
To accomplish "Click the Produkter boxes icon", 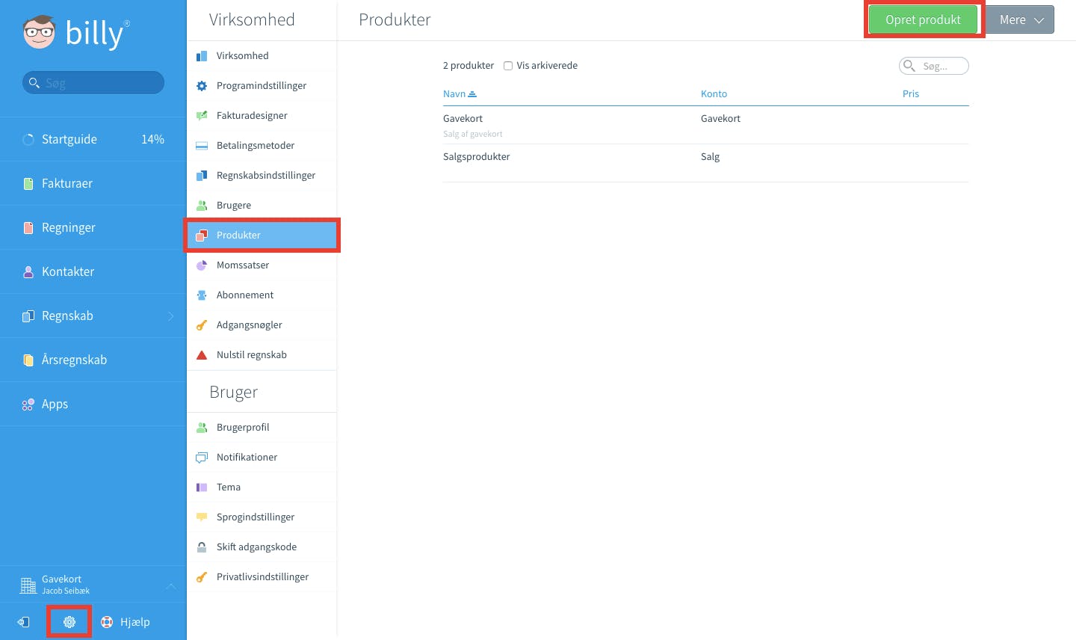I will click(x=202, y=236).
